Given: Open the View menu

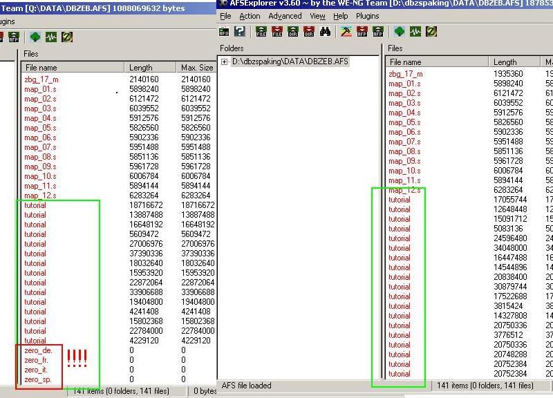Looking at the screenshot, I should [317, 16].
